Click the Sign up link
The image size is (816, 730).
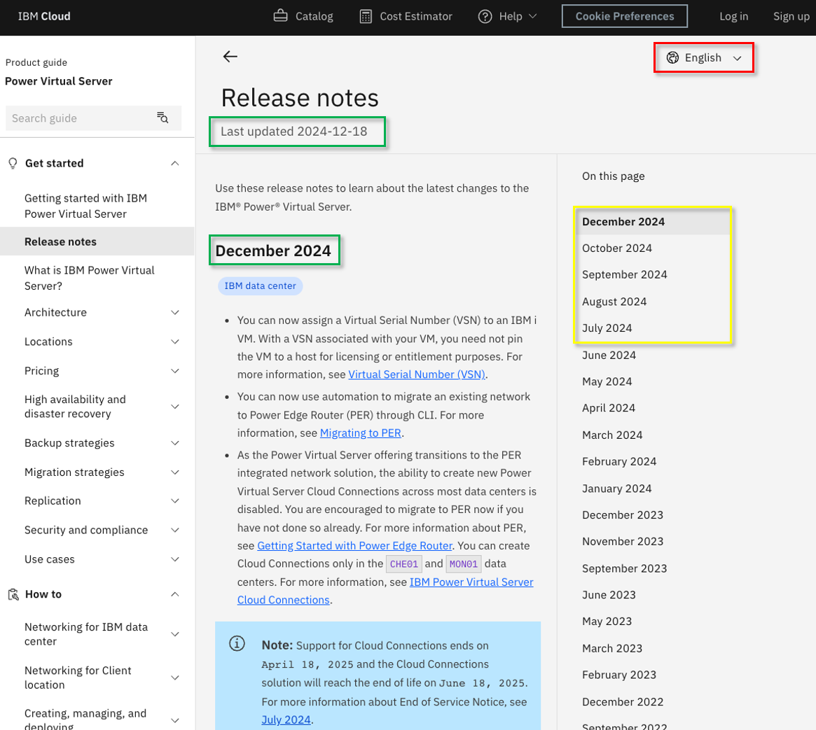[x=791, y=16]
